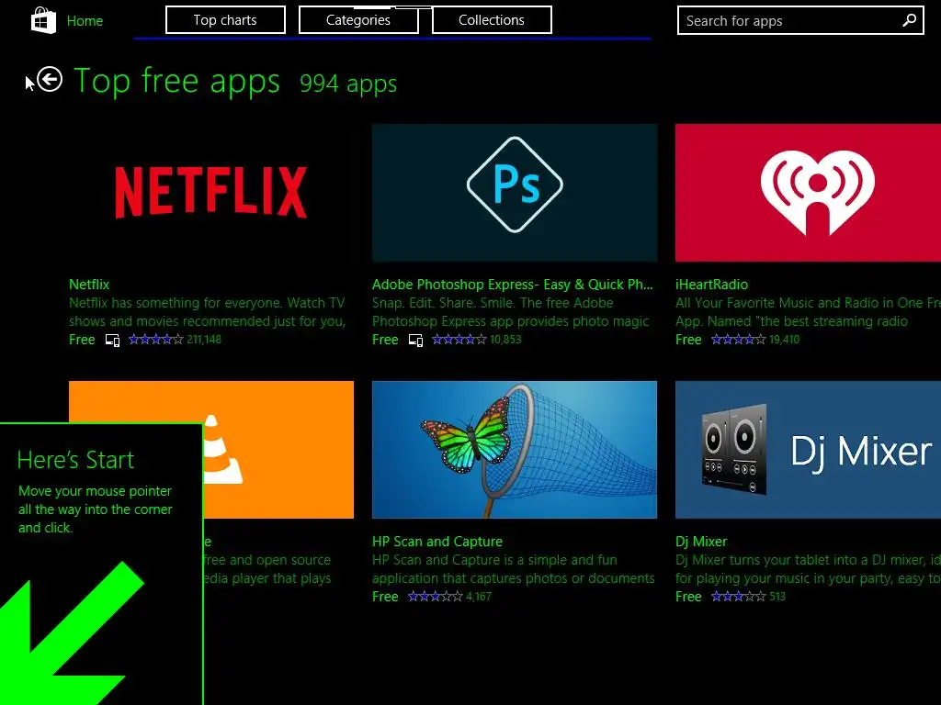Click the iHeartRadio app title
The image size is (941, 705).
point(712,285)
